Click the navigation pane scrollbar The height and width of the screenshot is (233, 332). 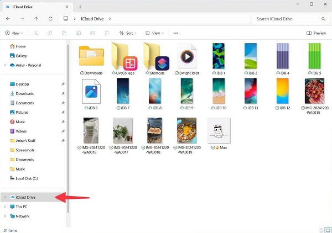[x=68, y=129]
